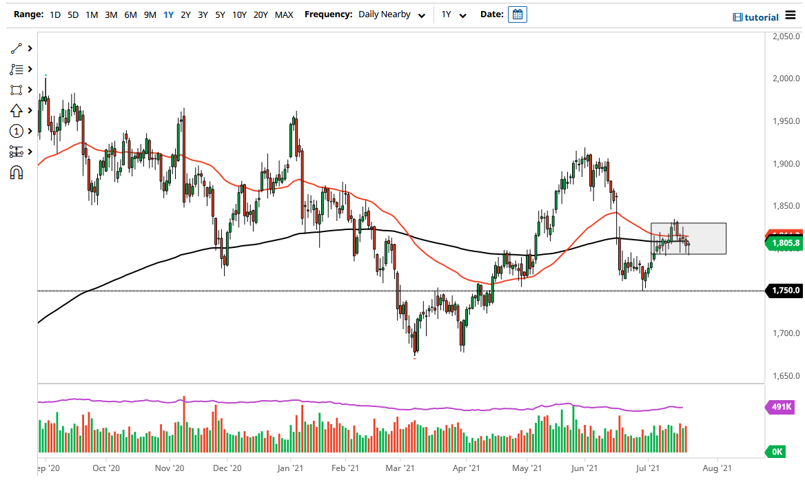This screenshot has height=480, width=805.
Task: Expand the arrow marker tool options
Action: pos(30,110)
